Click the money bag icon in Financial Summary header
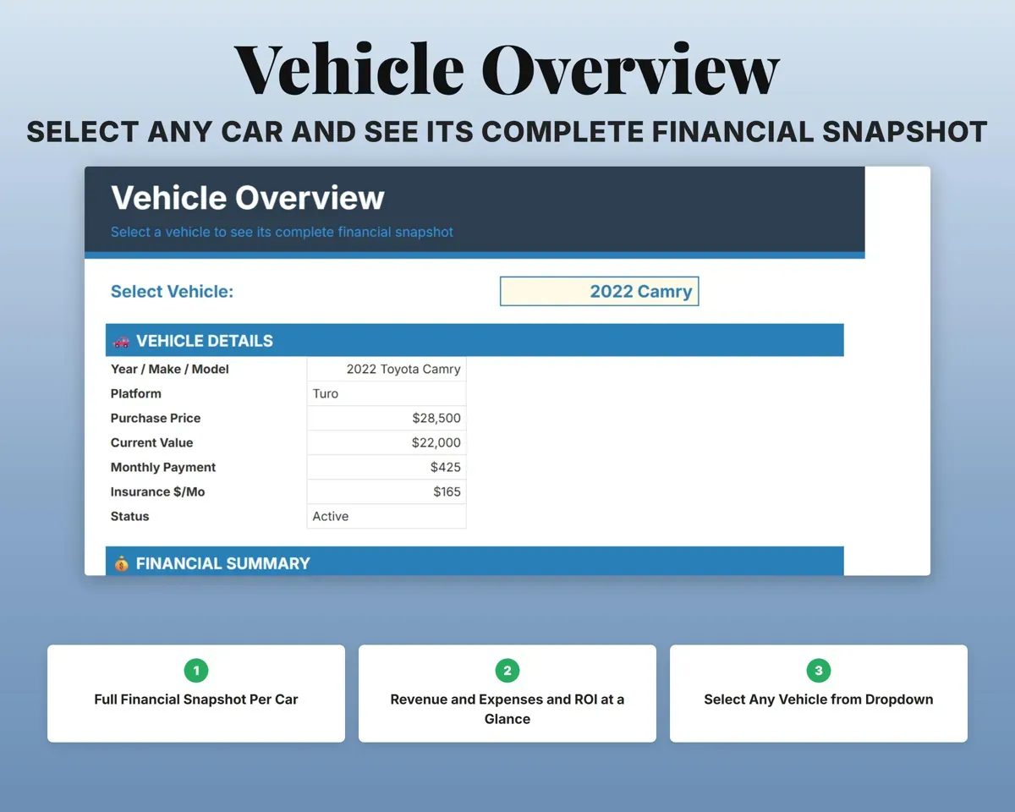Image resolution: width=1015 pixels, height=812 pixels. tap(122, 563)
